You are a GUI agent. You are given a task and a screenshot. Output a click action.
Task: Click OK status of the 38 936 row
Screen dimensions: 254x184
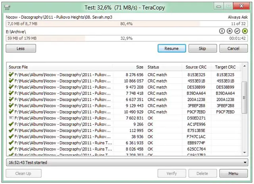[150, 137]
